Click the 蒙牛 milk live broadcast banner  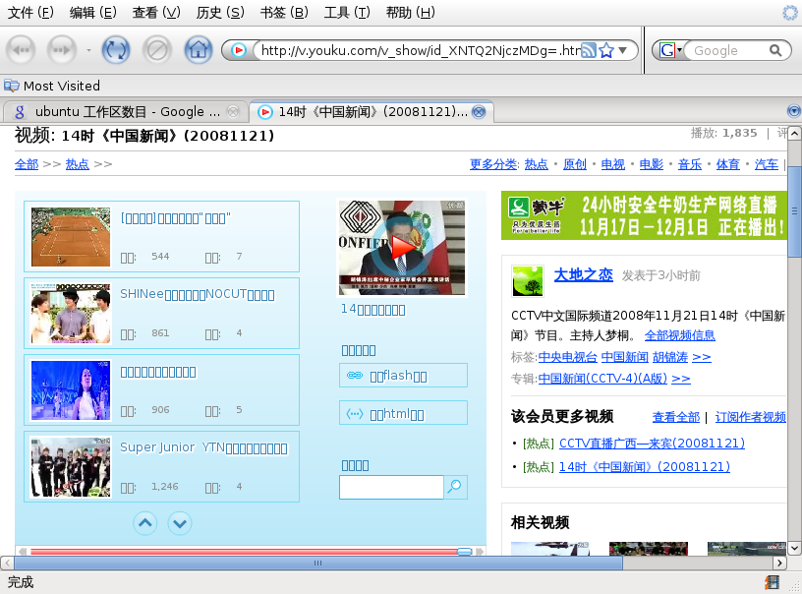pos(644,215)
